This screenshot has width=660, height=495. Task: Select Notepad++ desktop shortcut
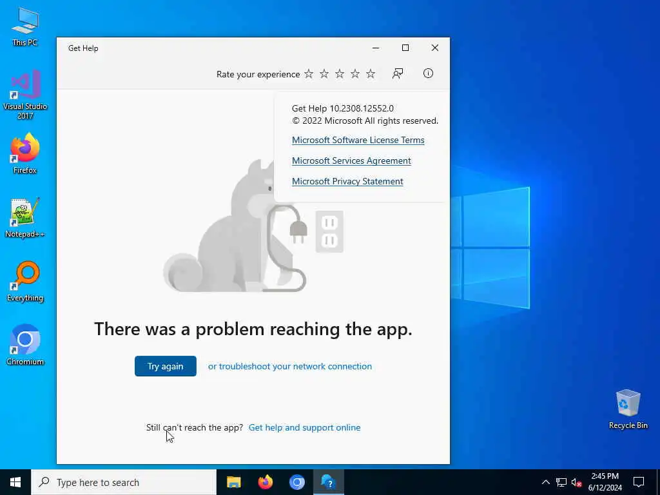(25, 218)
